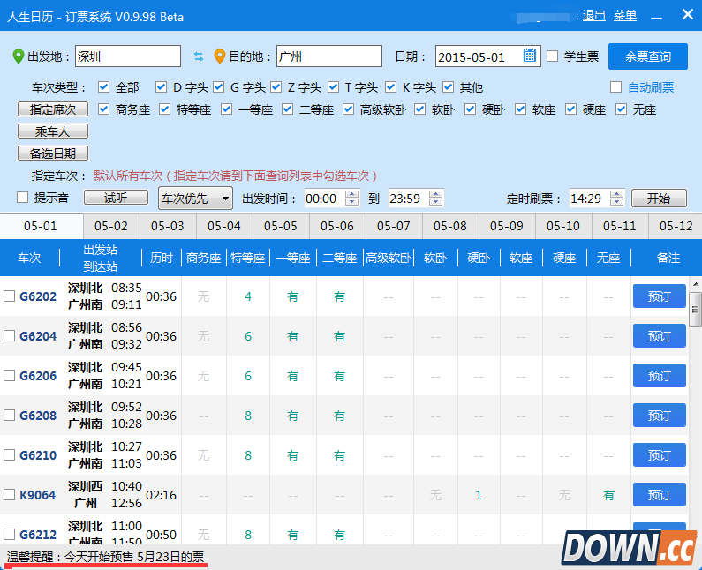702x570 pixels.
Task: Click the 二等座 column header
Action: [x=339, y=258]
